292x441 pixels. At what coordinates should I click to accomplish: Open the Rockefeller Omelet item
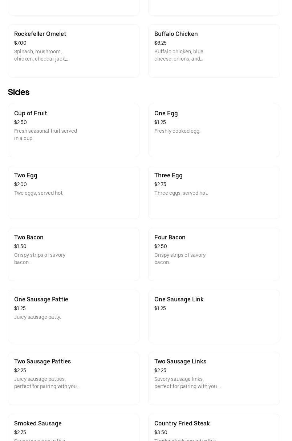73,50
